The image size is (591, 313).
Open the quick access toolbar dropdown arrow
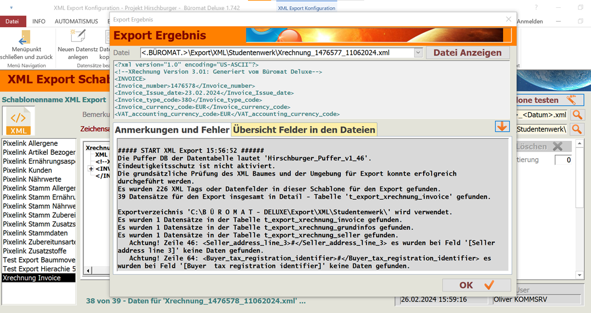(x=11, y=8)
